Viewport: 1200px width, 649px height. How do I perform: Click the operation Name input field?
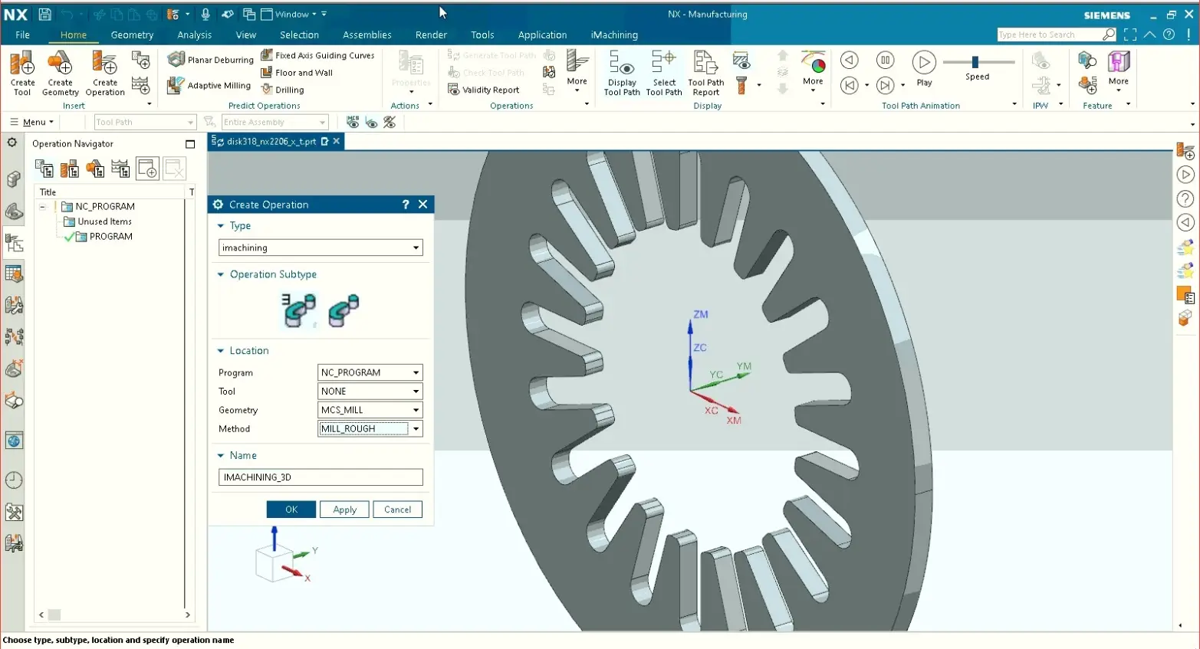(321, 477)
